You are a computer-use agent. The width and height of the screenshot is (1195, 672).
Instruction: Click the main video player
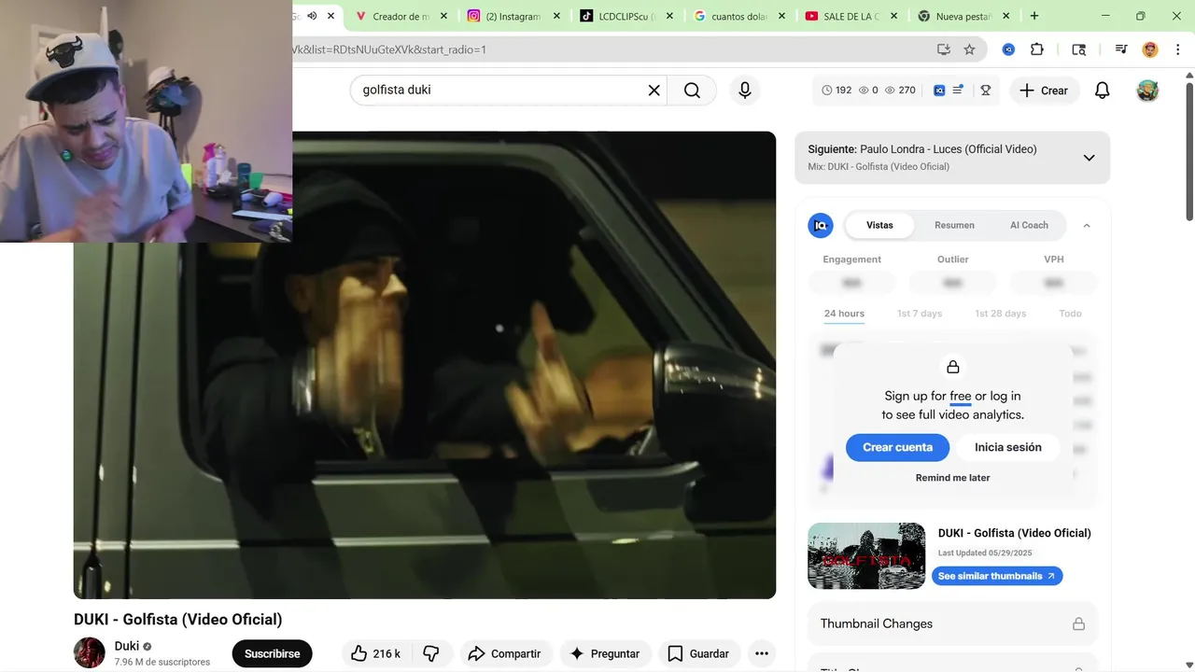pyautogui.click(x=425, y=365)
